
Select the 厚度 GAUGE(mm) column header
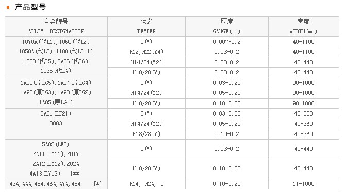pyautogui.click(x=227, y=27)
